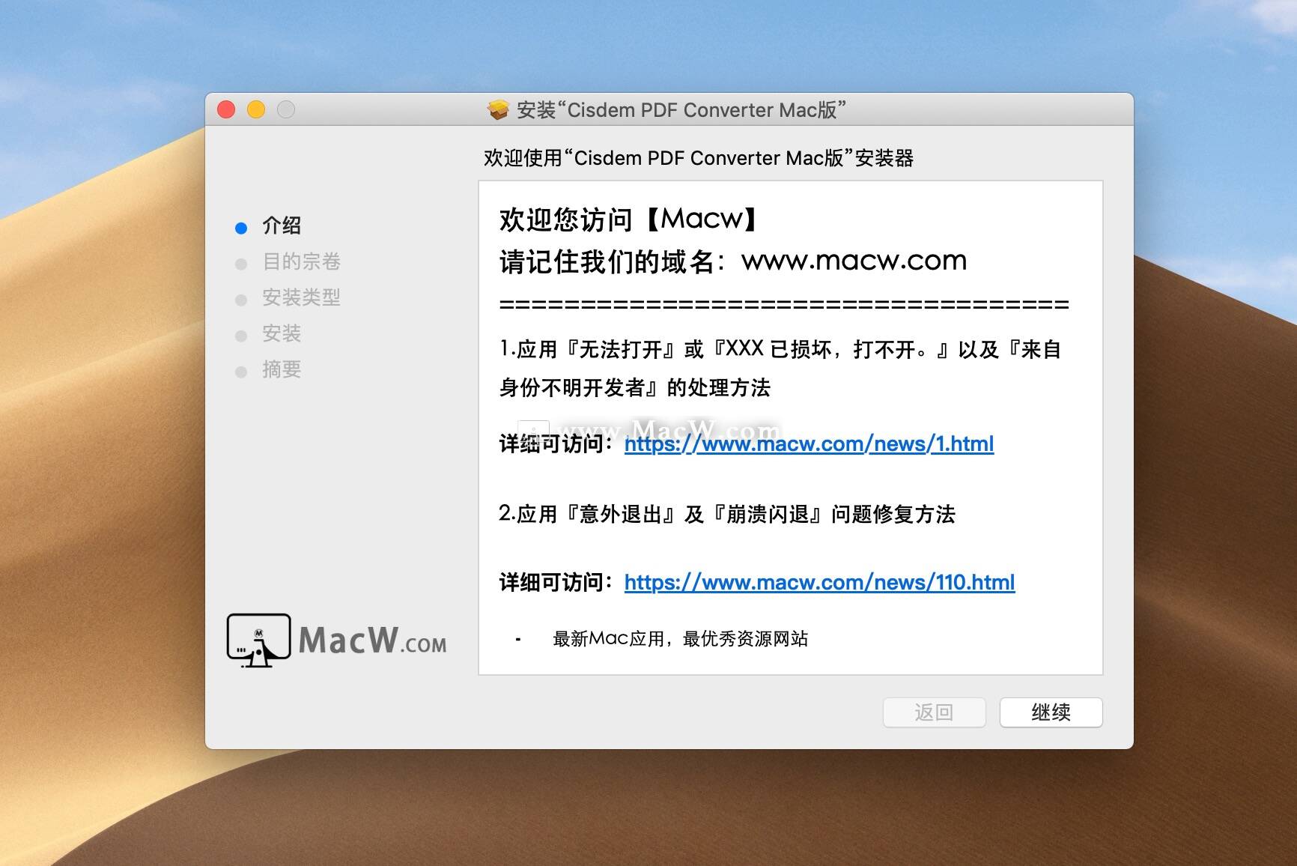Click the MacW.com logo text
The height and width of the screenshot is (866, 1297).
[x=372, y=641]
